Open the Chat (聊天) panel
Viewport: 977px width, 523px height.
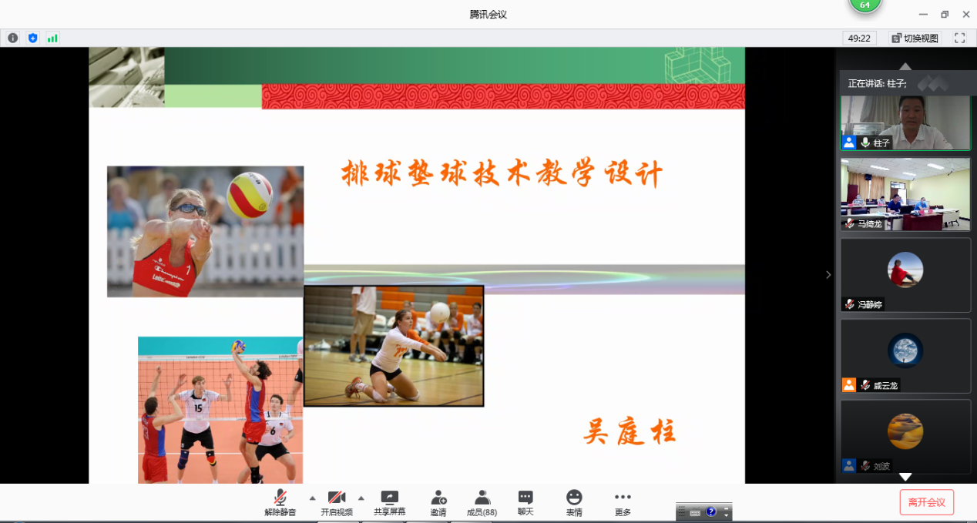coord(525,503)
